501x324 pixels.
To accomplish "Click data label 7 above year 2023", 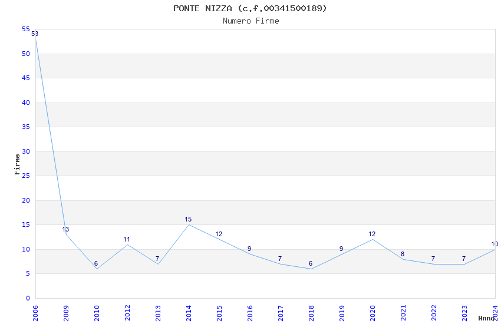I will point(464,259).
